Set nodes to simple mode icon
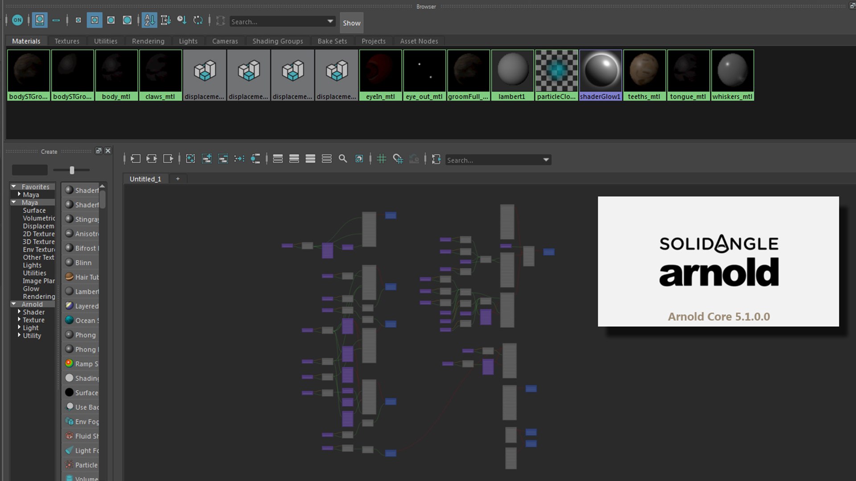Viewport: 856px width, 481px height. pyautogui.click(x=278, y=159)
